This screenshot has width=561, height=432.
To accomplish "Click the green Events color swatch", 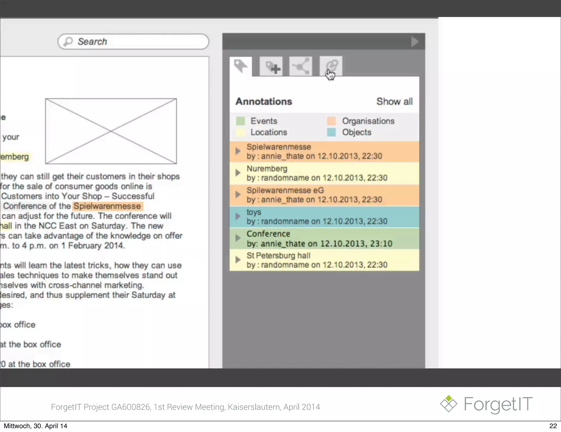I will [x=240, y=121].
